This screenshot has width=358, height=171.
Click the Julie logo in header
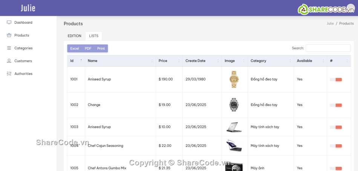pyautogui.click(x=28, y=8)
